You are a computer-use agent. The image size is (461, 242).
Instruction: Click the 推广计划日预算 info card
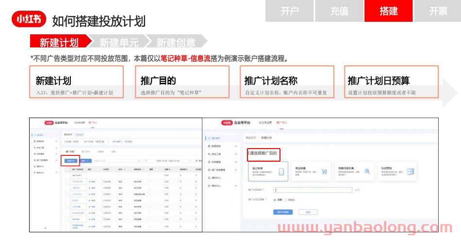pyautogui.click(x=391, y=82)
